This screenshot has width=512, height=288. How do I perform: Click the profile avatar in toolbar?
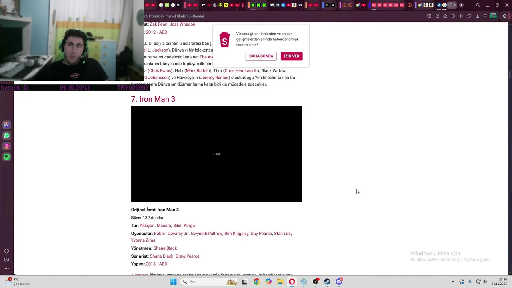click(493, 16)
